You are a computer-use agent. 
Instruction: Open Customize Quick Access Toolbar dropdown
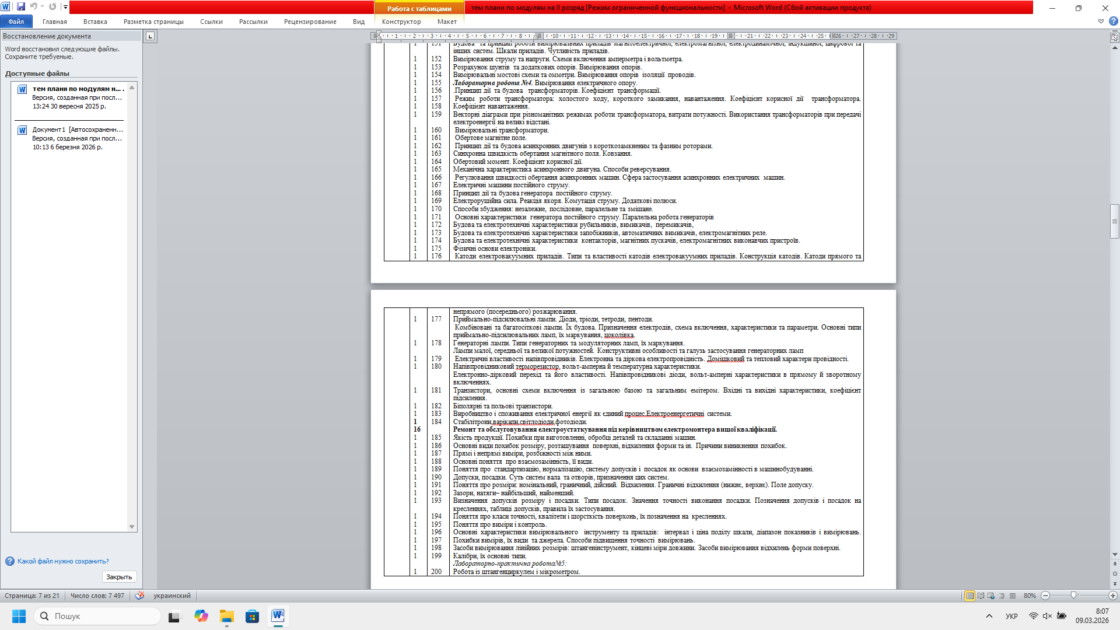(x=65, y=7)
